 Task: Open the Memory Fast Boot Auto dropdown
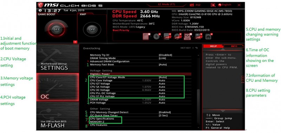pos(163,64)
